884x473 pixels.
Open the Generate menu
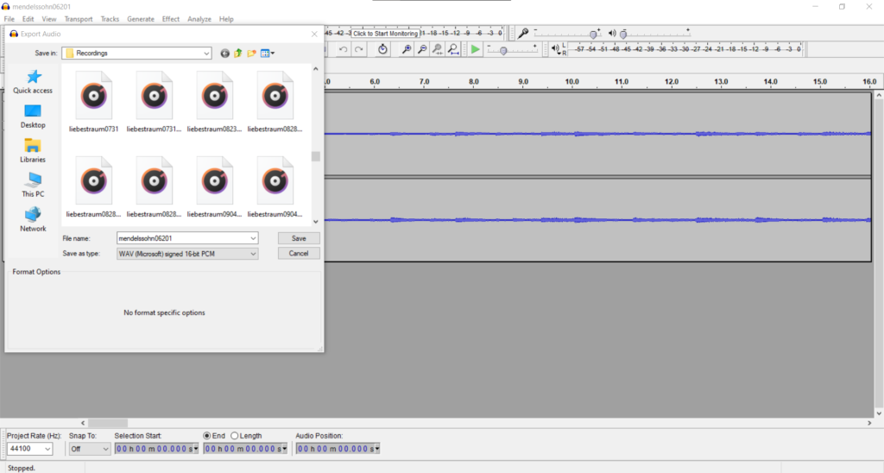(x=141, y=19)
